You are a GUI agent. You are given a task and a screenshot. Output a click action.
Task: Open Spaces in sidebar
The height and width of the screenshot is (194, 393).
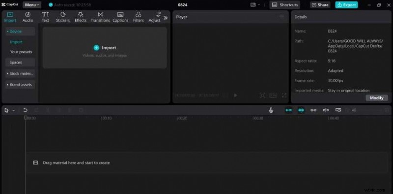(x=20, y=63)
